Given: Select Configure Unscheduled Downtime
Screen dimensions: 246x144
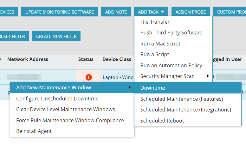Looking at the screenshot, I should pyautogui.click(x=57, y=99).
